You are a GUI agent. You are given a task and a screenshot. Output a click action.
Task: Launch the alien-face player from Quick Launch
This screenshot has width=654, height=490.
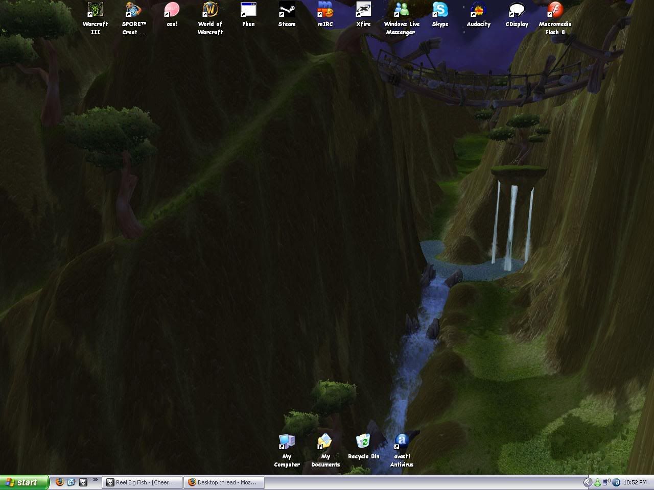click(83, 482)
